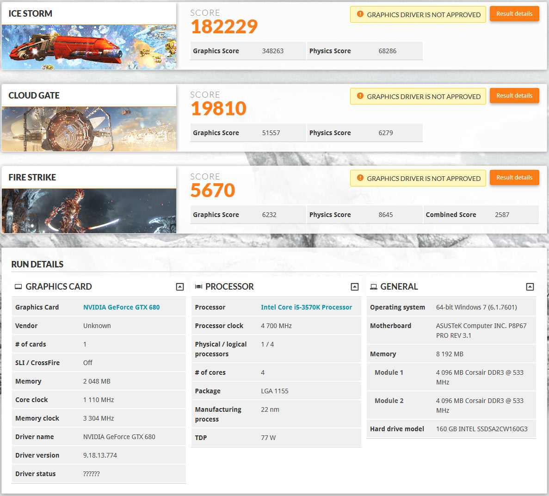
Task: Click the Ice Storm score 182229
Action: (224, 27)
